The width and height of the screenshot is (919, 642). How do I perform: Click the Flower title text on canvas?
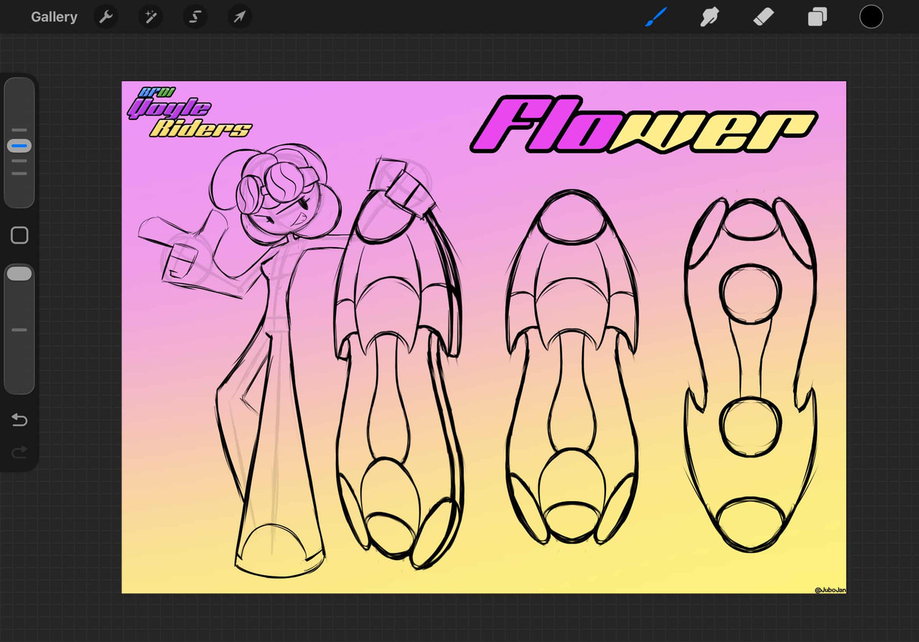pyautogui.click(x=644, y=126)
